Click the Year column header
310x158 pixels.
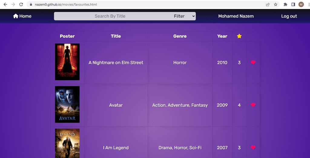click(x=222, y=36)
